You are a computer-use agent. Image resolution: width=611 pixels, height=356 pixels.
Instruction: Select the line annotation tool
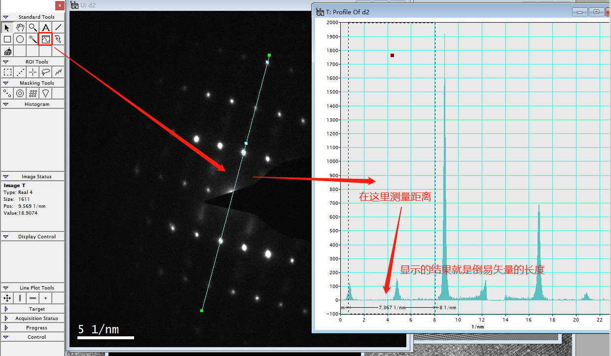(58, 28)
